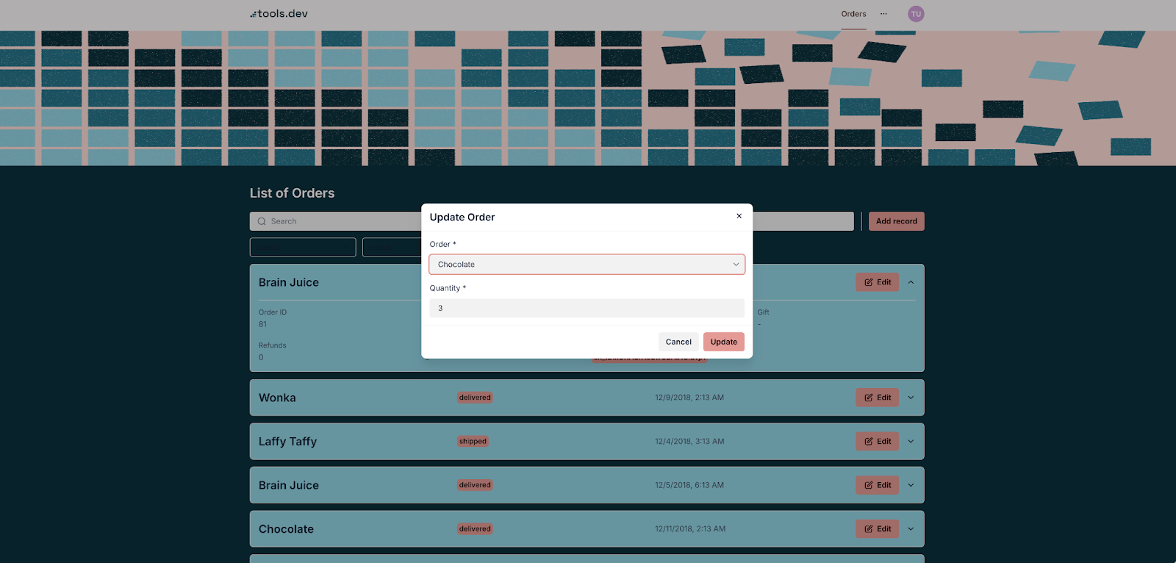Viewport: 1176px width, 563px height.
Task: Click the tools.dev logo
Action: point(279,14)
